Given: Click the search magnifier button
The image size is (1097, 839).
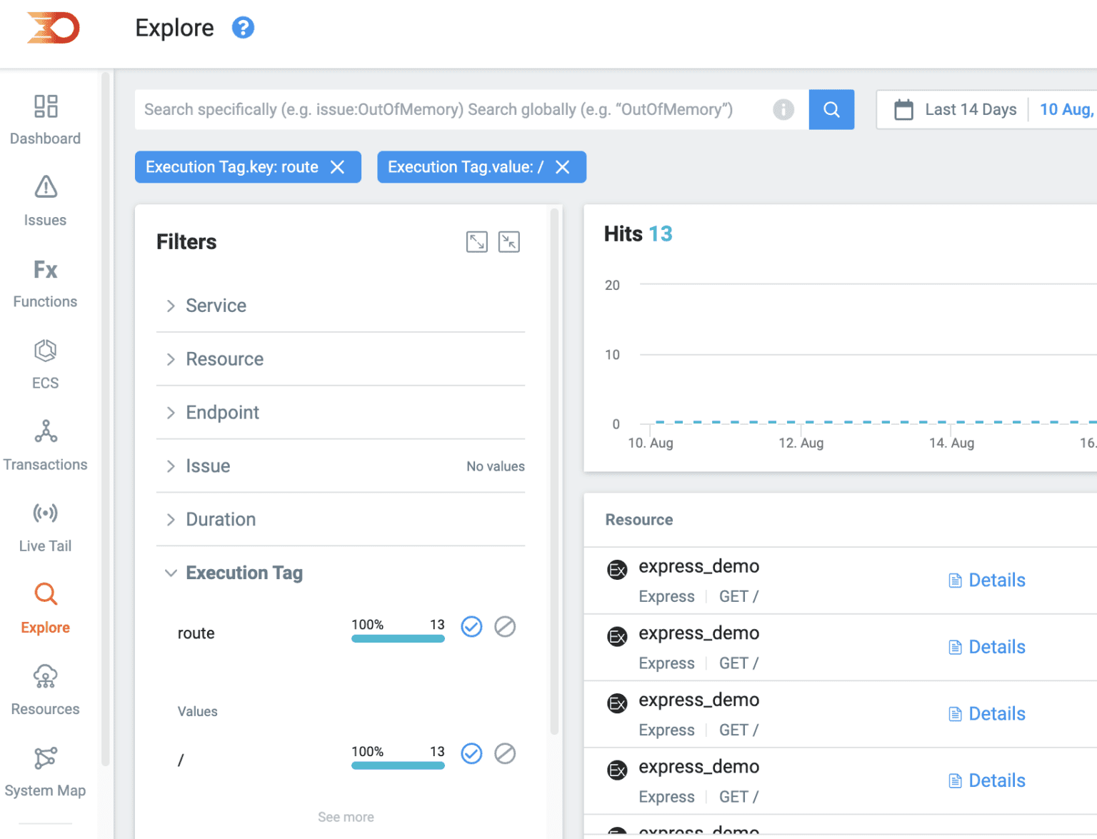Looking at the screenshot, I should pos(831,109).
